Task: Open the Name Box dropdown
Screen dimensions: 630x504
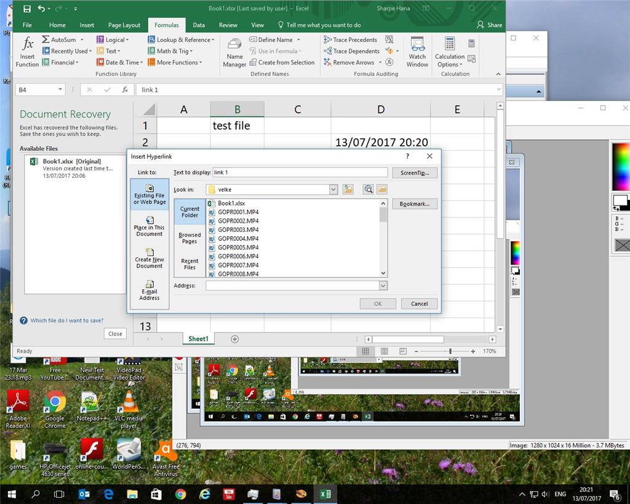Action: (60, 90)
